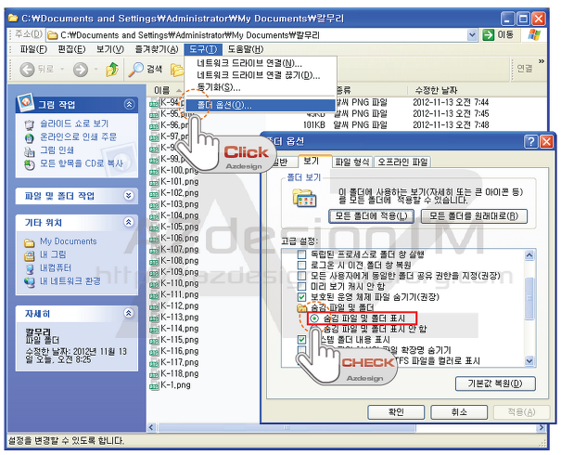The image size is (561, 455).
Task: Open the 편집(E) menu
Action: 71,49
